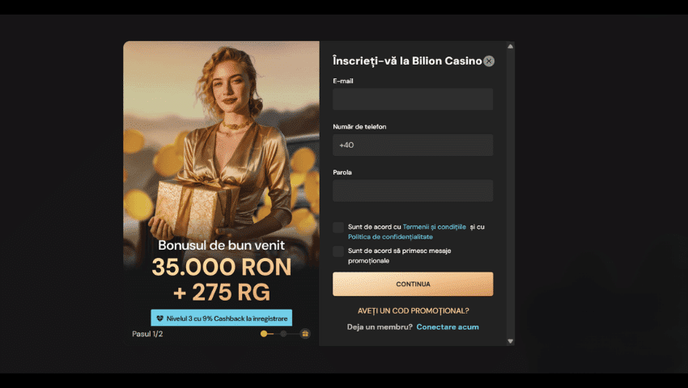Click the gift icon at progress end
Screen dimensions: 688x388
(x=305, y=334)
